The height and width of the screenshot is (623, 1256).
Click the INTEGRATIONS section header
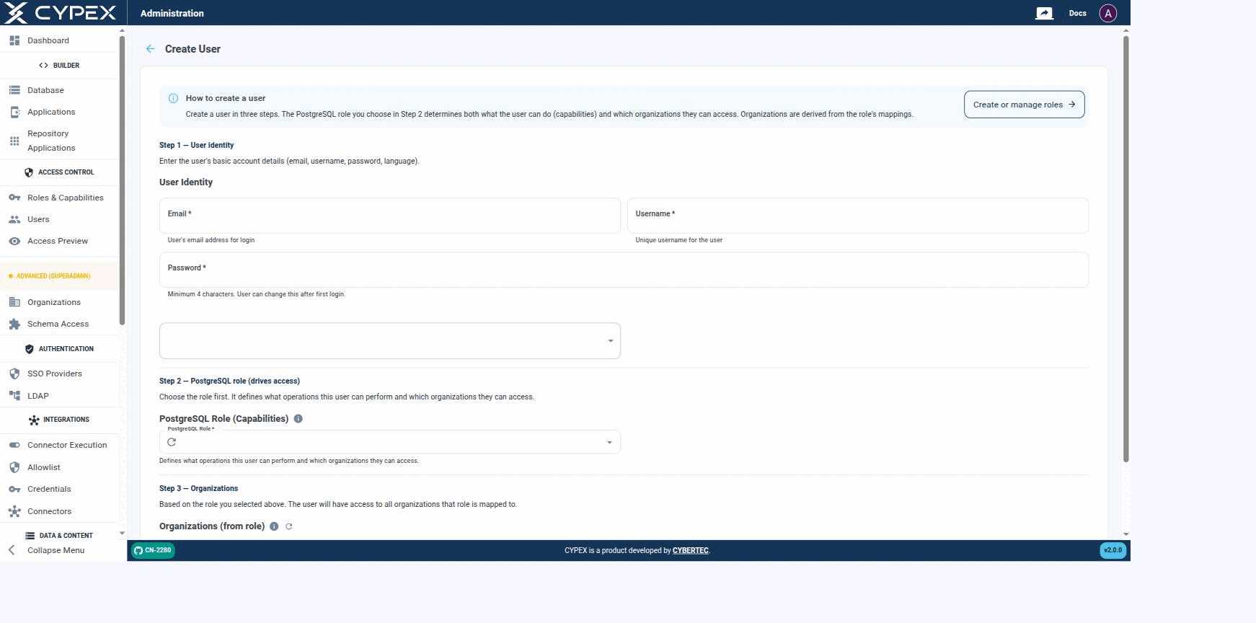[x=59, y=420]
